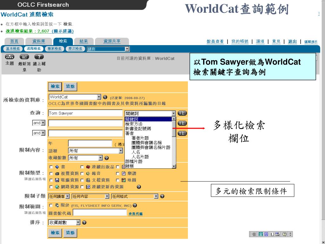325x244 pixels.
Task: Click the 連續出版品 serials books icon
Action: coord(88,167)
